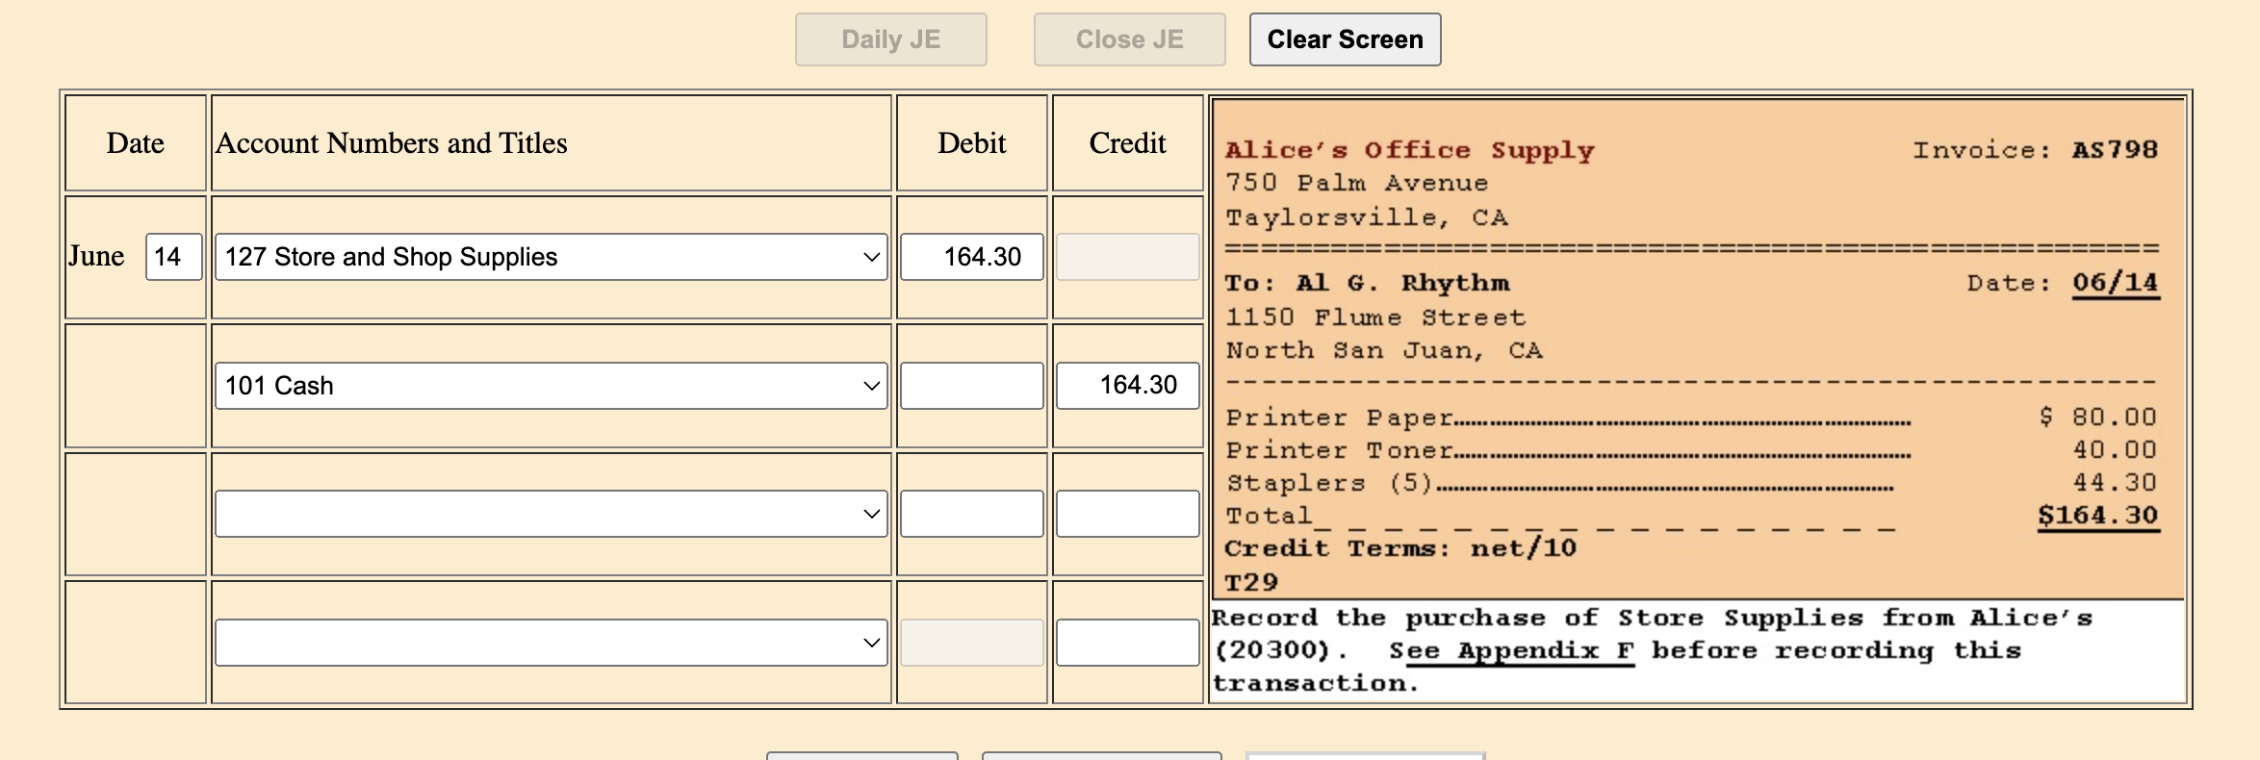Click the third-row debit field
This screenshot has height=760, width=2260.
(x=971, y=514)
